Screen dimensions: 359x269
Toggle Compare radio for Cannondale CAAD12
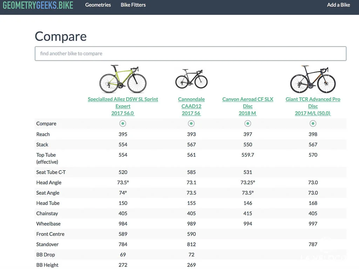click(x=191, y=124)
